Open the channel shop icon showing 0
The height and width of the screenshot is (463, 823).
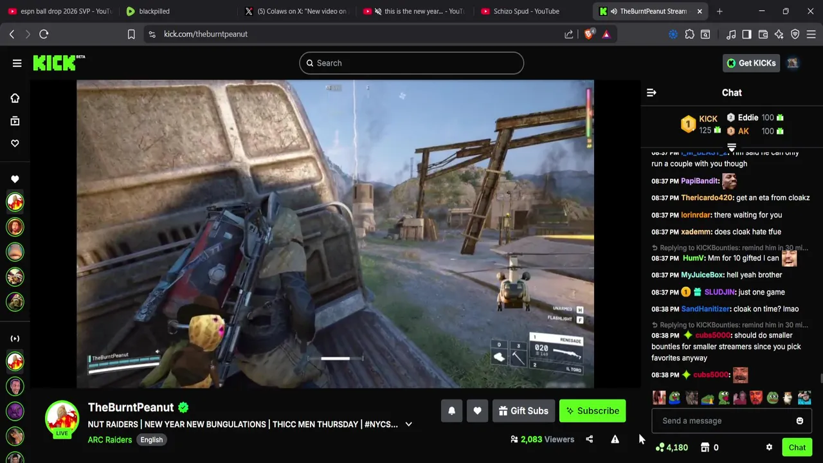(x=709, y=448)
